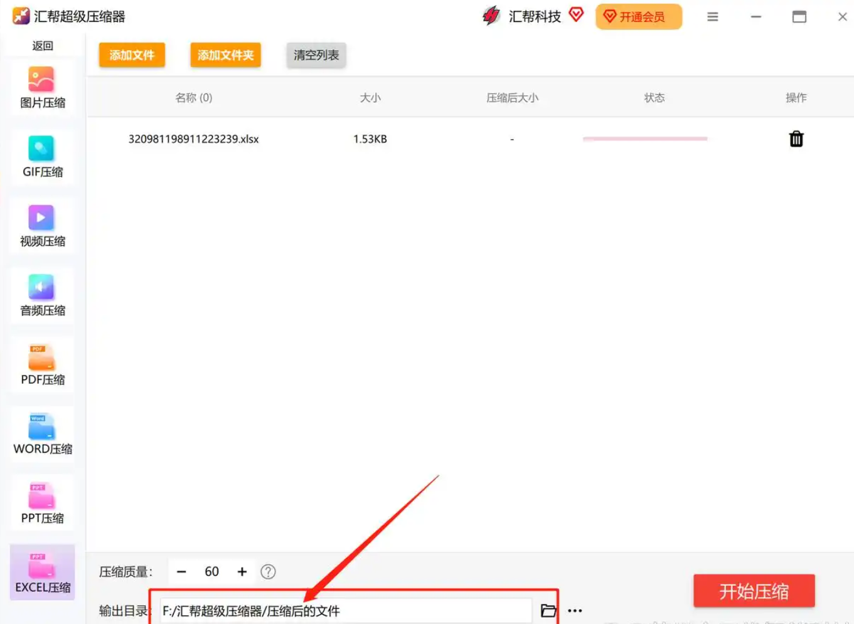
Task: Delete the xlsx file with trash icon
Action: [796, 139]
